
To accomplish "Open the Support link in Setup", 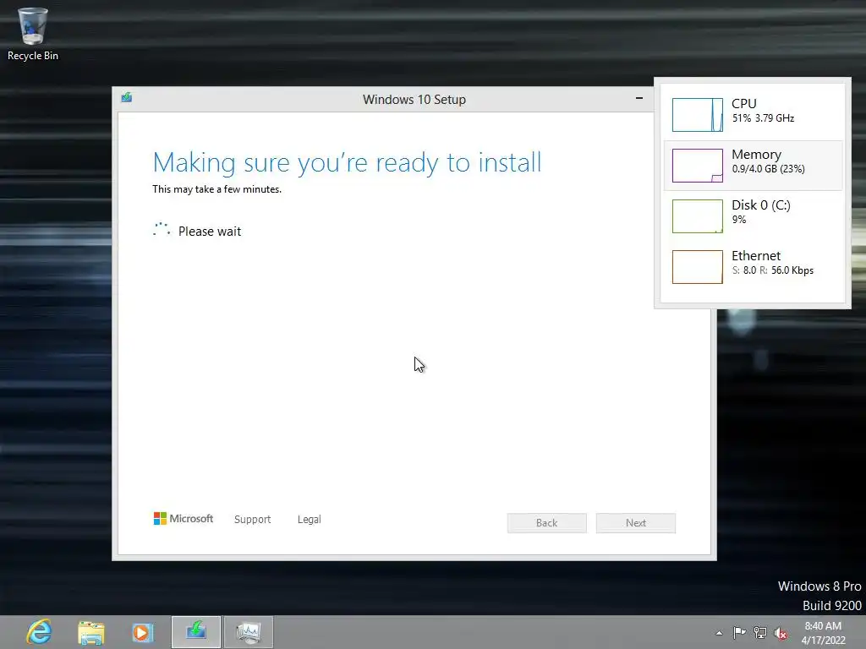I will click(x=252, y=520).
